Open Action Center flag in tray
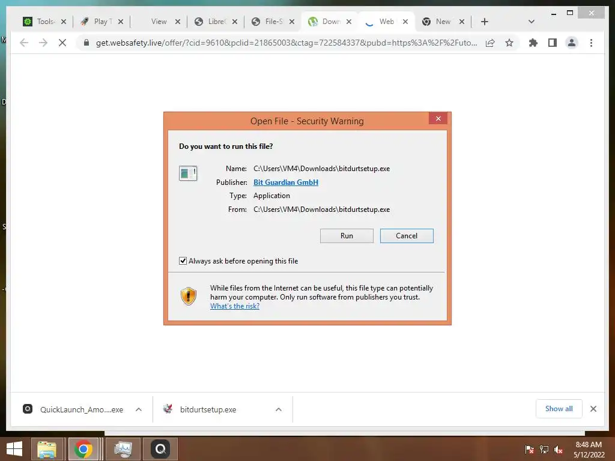The image size is (615, 461). [x=529, y=449]
